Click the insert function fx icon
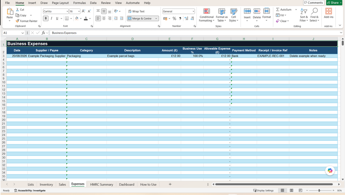This screenshot has height=195, width=345. tap(43, 33)
